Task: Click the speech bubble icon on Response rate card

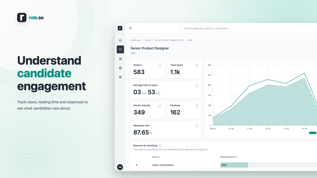Action: [197, 126]
